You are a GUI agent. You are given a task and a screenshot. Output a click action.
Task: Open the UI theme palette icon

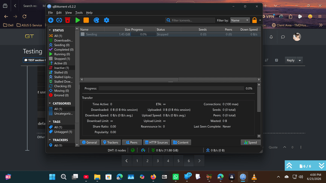96,20
